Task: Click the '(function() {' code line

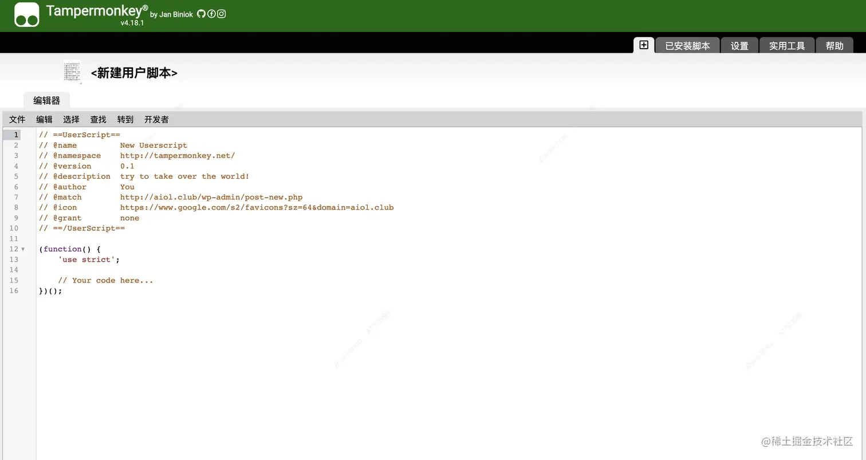Action: coord(70,249)
